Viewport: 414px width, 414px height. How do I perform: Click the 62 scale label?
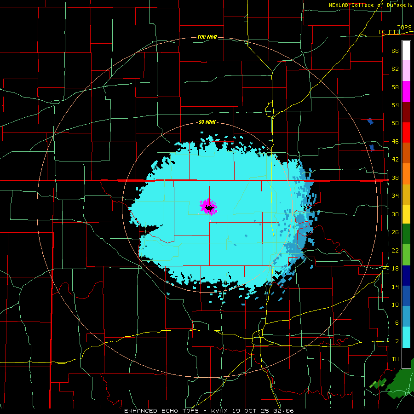395,69
